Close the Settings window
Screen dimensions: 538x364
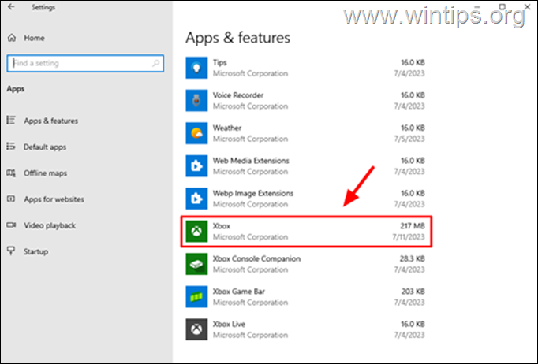point(528,6)
